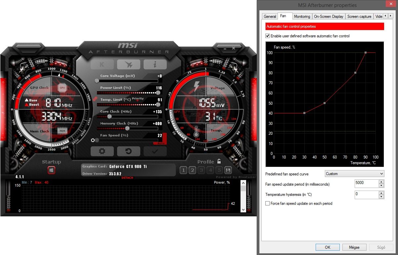Increase temperature hysteresis value
398x255 pixels.
click(x=381, y=193)
